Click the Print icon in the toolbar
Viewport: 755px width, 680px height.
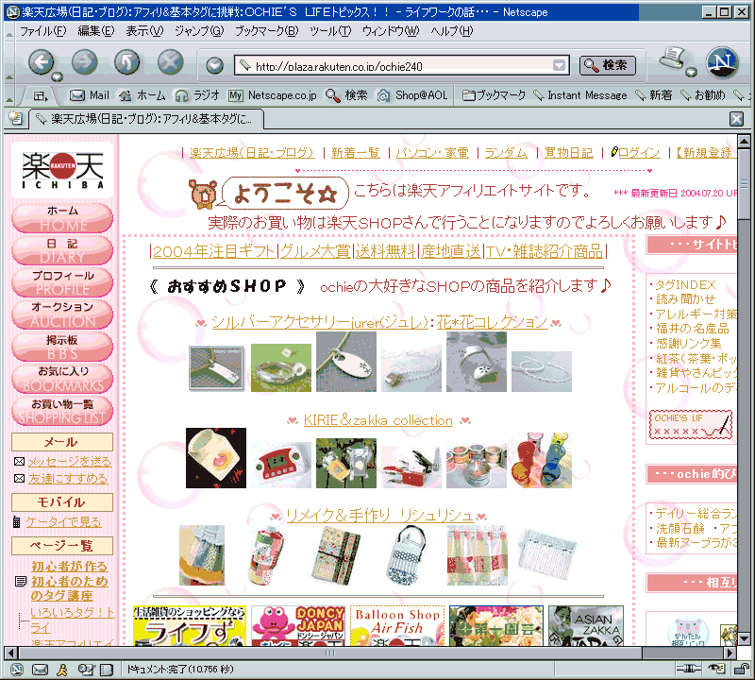tap(673, 59)
